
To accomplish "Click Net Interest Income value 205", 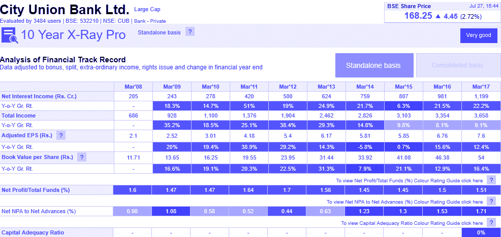I will pos(133,96).
